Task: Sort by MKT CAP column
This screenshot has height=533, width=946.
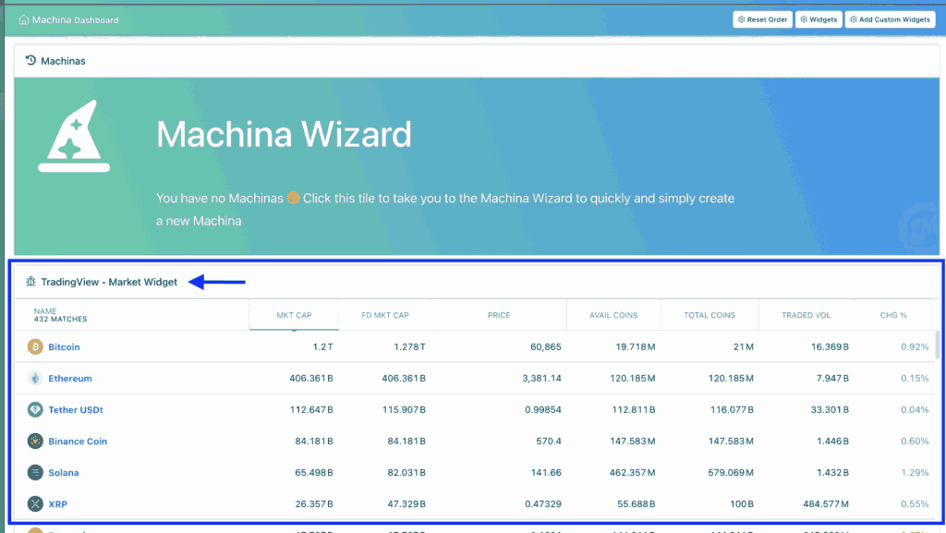Action: pos(294,315)
